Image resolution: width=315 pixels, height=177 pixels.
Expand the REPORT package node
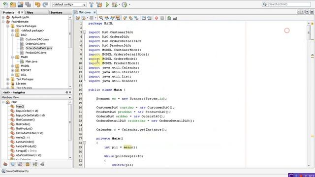point(12,70)
